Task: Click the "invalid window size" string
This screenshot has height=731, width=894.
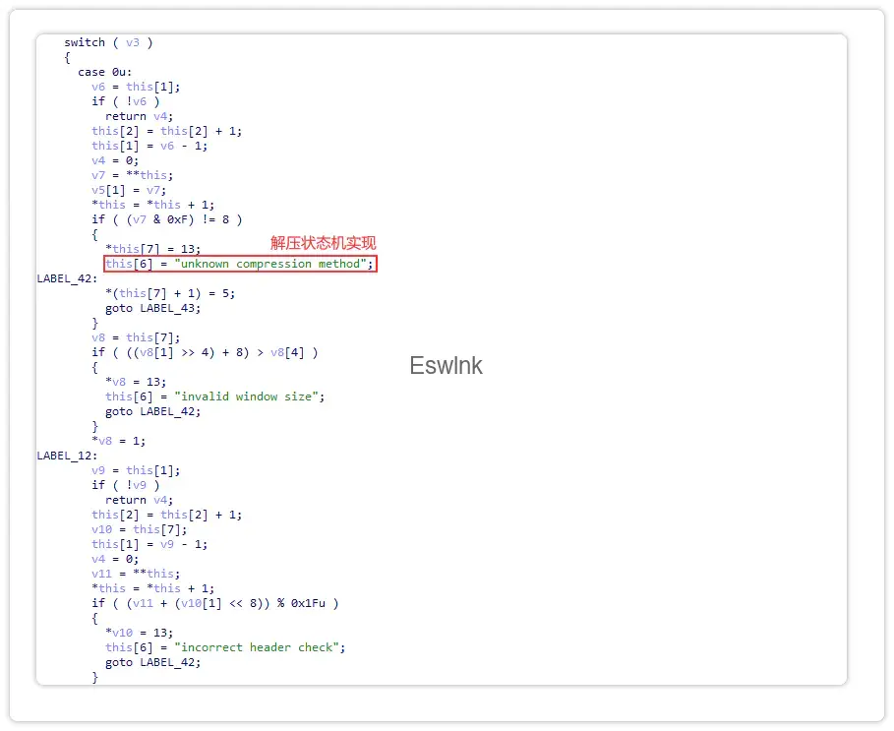Action: (248, 396)
